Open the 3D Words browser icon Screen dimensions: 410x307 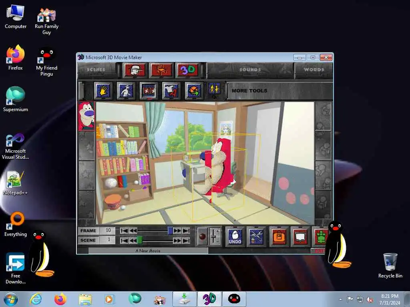(188, 70)
